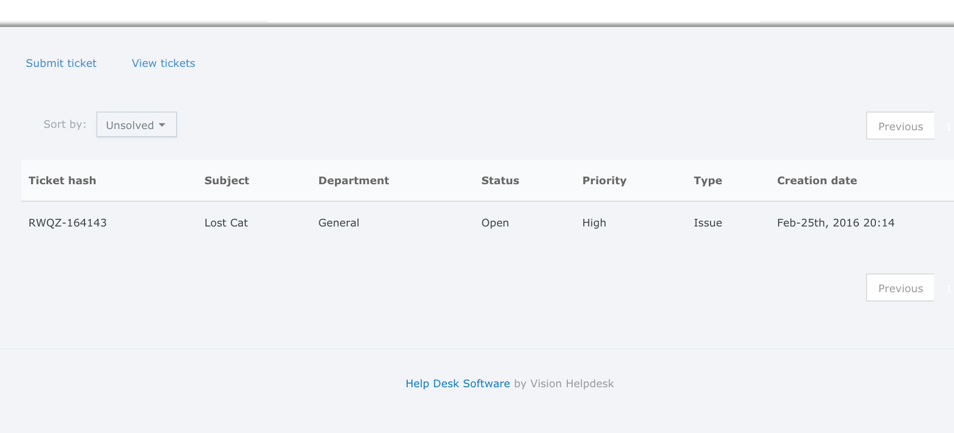Click the General department cell
This screenshot has width=954, height=433.
pos(339,223)
